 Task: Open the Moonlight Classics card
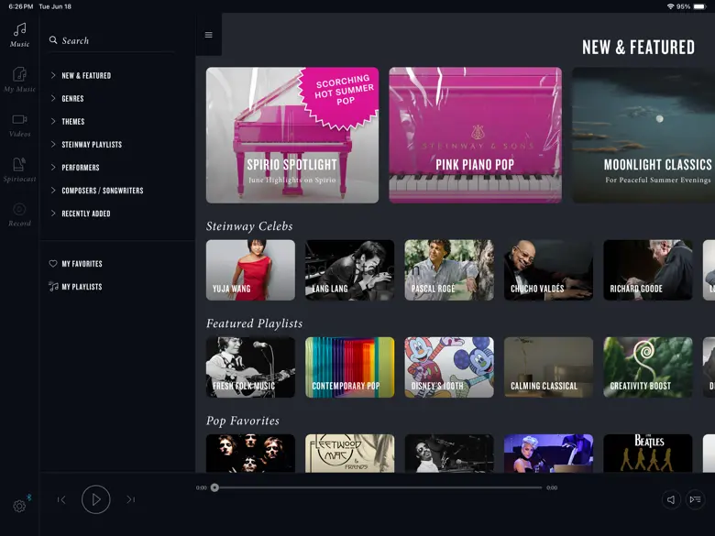click(x=643, y=136)
